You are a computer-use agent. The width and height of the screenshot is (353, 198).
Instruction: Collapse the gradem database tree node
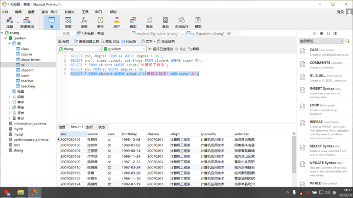point(6,38)
